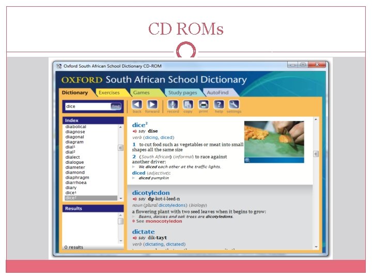Click the dicotyledon headword
This screenshot has height=279, width=372.
(x=151, y=193)
